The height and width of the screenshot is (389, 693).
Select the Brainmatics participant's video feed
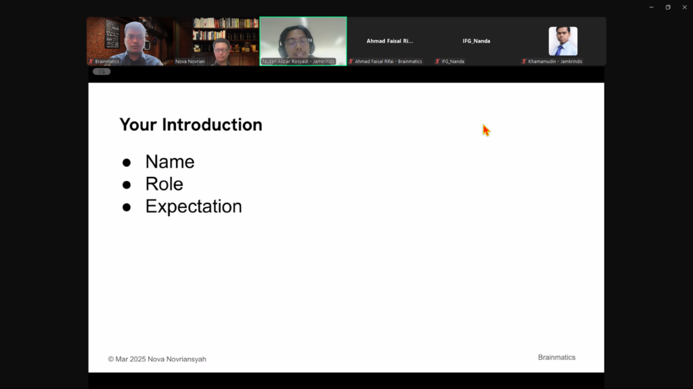click(x=130, y=41)
